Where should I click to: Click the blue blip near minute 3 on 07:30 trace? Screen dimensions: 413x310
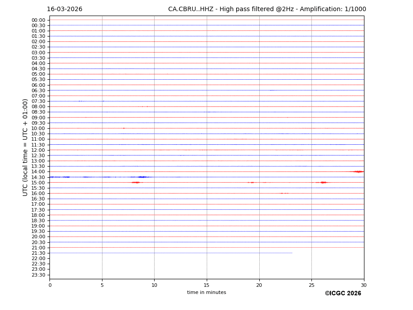[80, 101]
